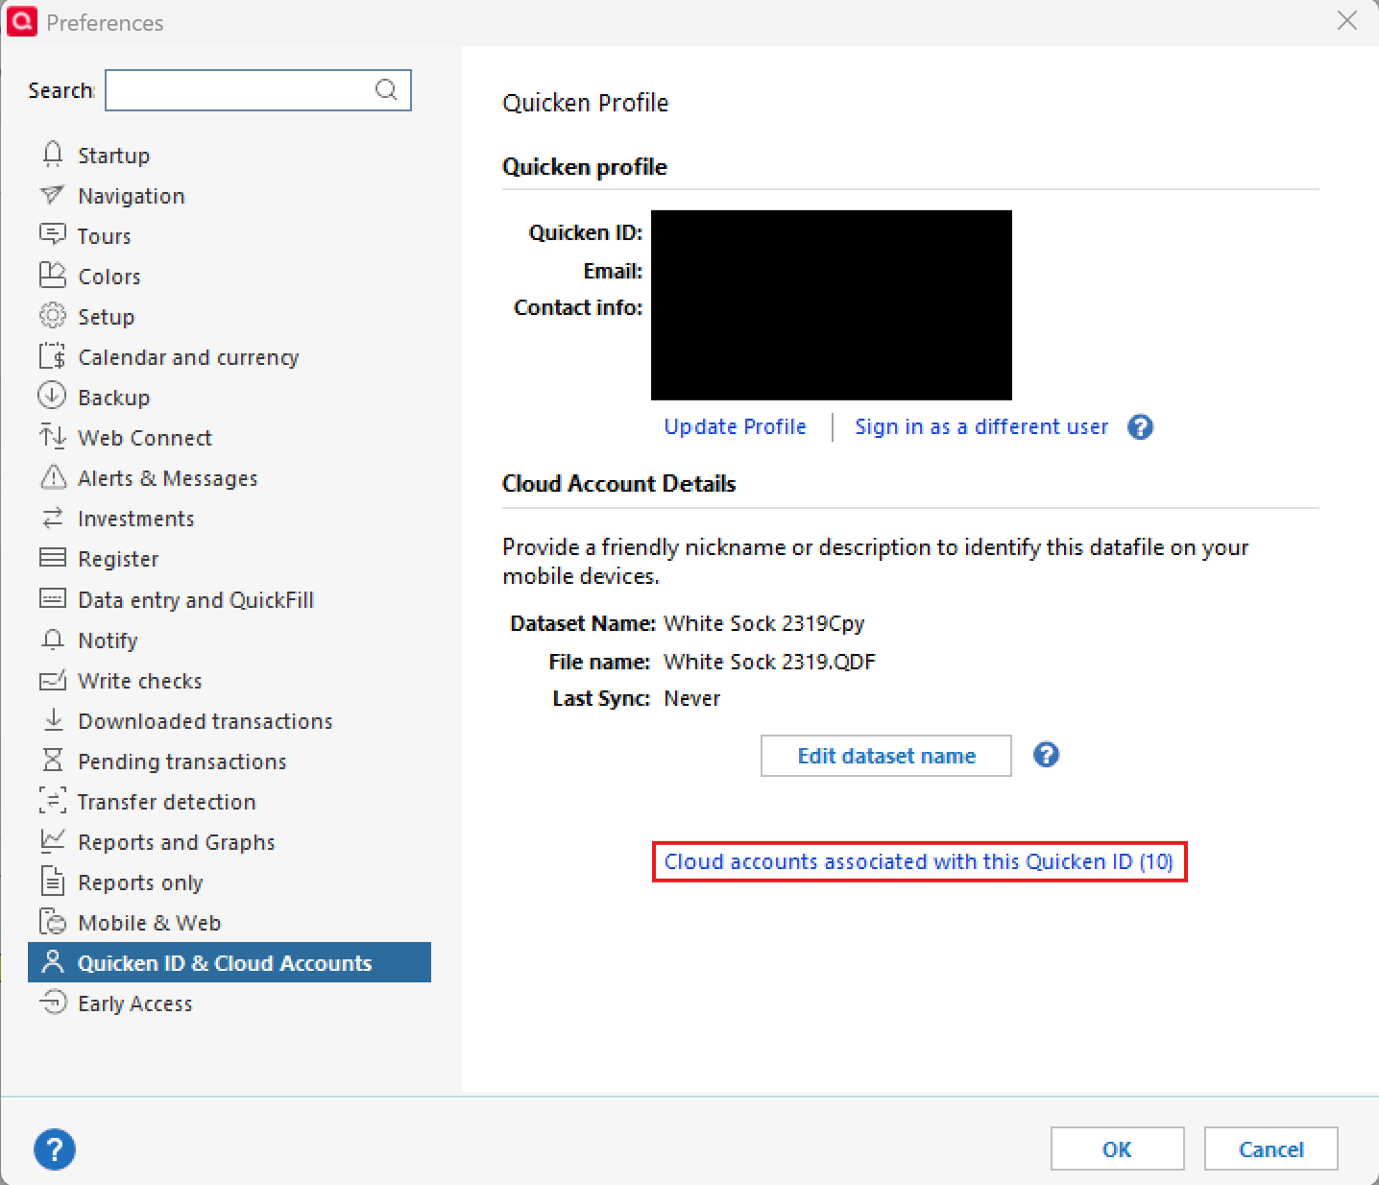The width and height of the screenshot is (1379, 1185).
Task: Open Transfer detection settings
Action: (167, 802)
